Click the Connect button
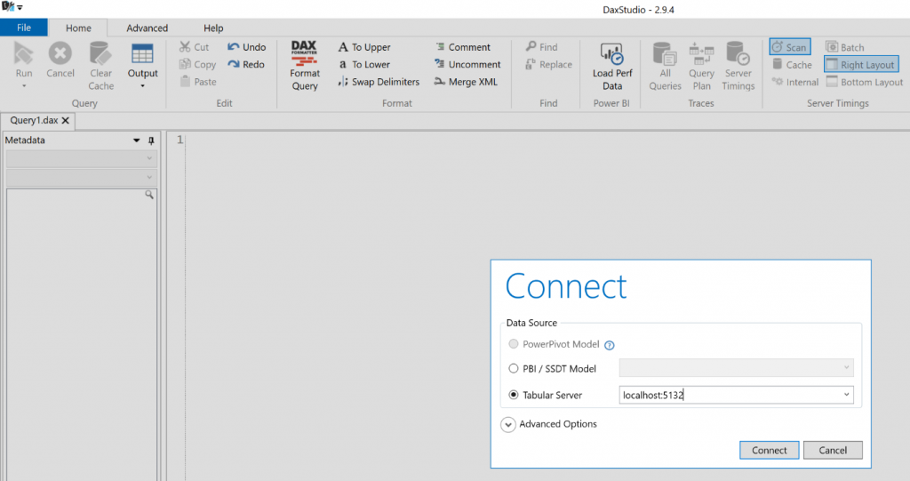This screenshot has height=481, width=910. coord(769,450)
